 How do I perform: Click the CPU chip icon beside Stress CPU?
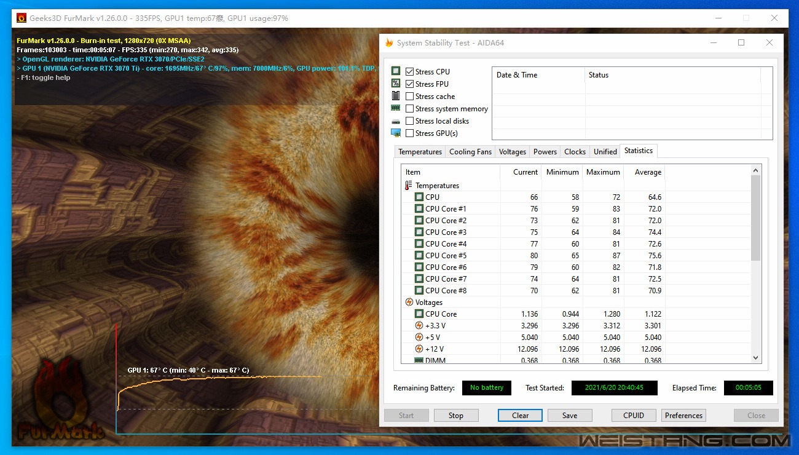[396, 71]
